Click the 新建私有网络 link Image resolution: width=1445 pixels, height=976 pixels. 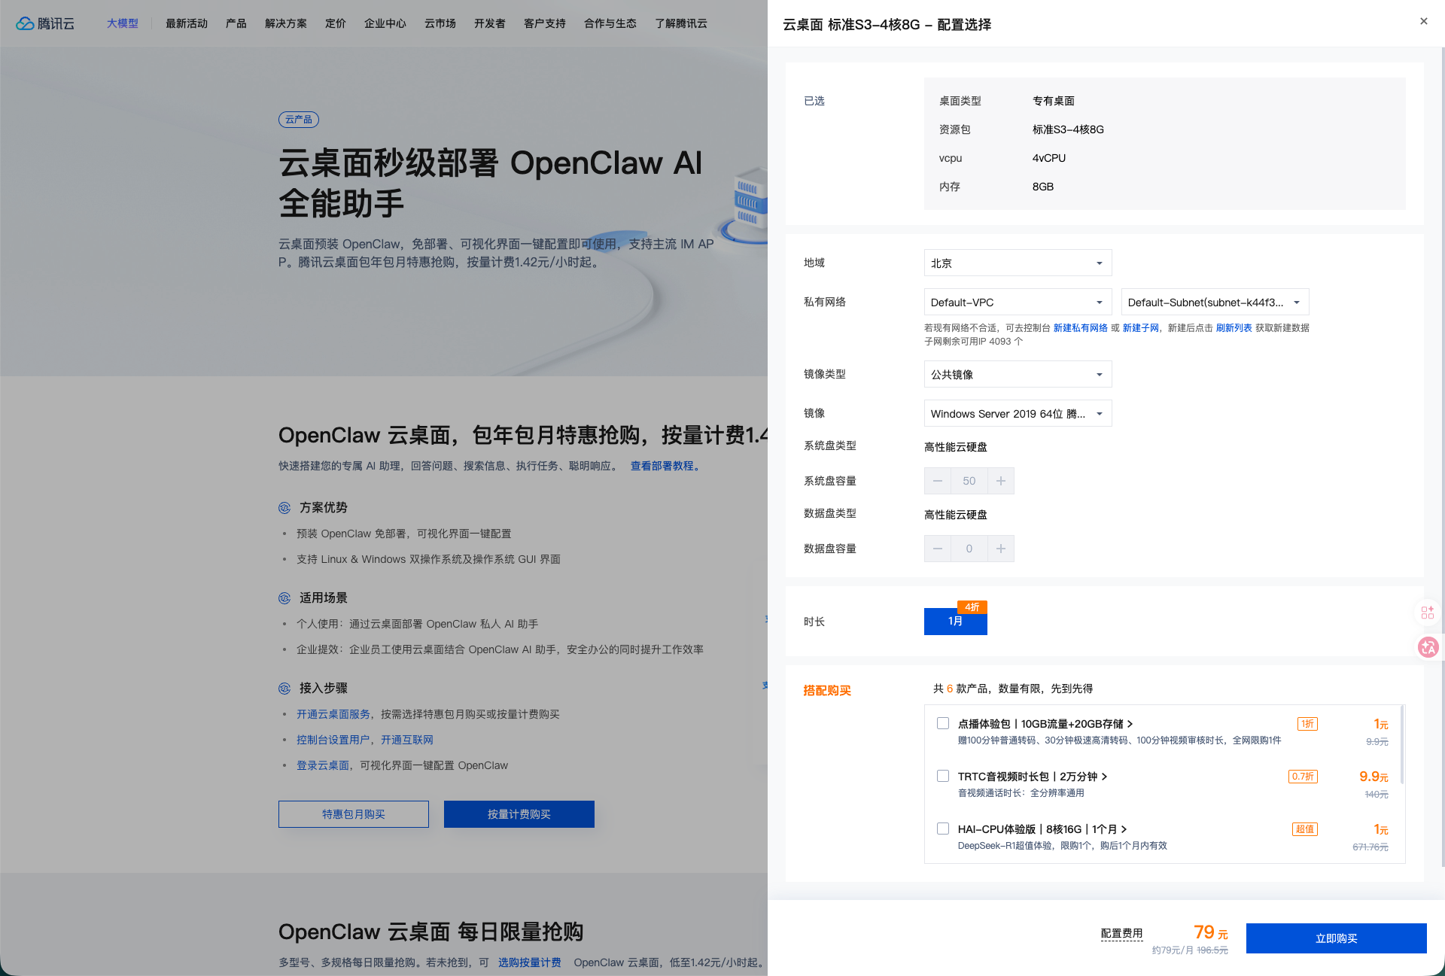pos(1080,328)
